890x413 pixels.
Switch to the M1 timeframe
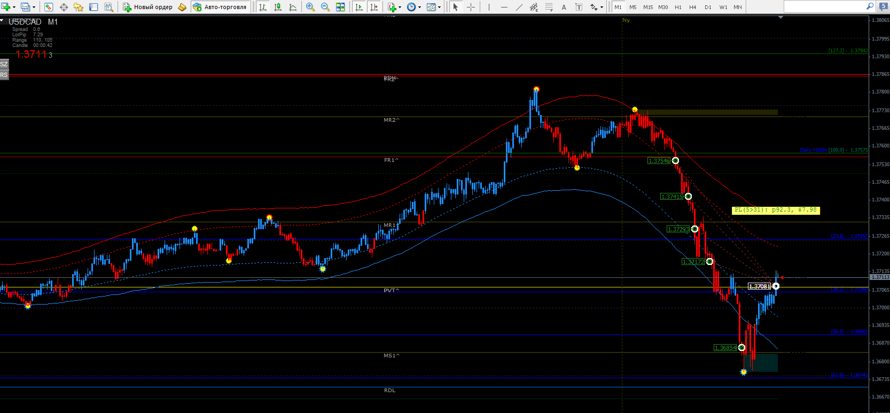(618, 7)
